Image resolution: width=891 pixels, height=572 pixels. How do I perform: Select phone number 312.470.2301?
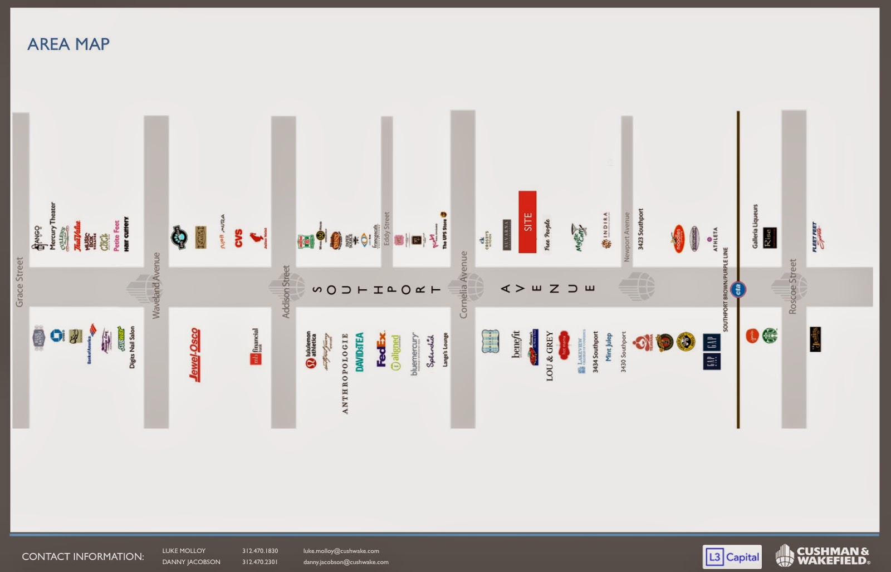pyautogui.click(x=260, y=562)
